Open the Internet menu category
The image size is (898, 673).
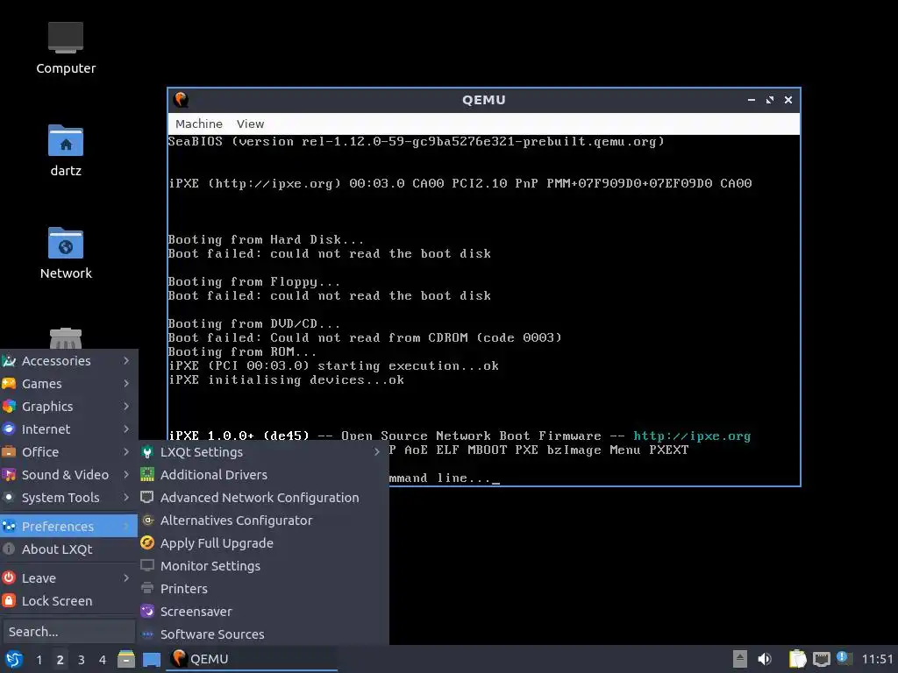click(68, 429)
